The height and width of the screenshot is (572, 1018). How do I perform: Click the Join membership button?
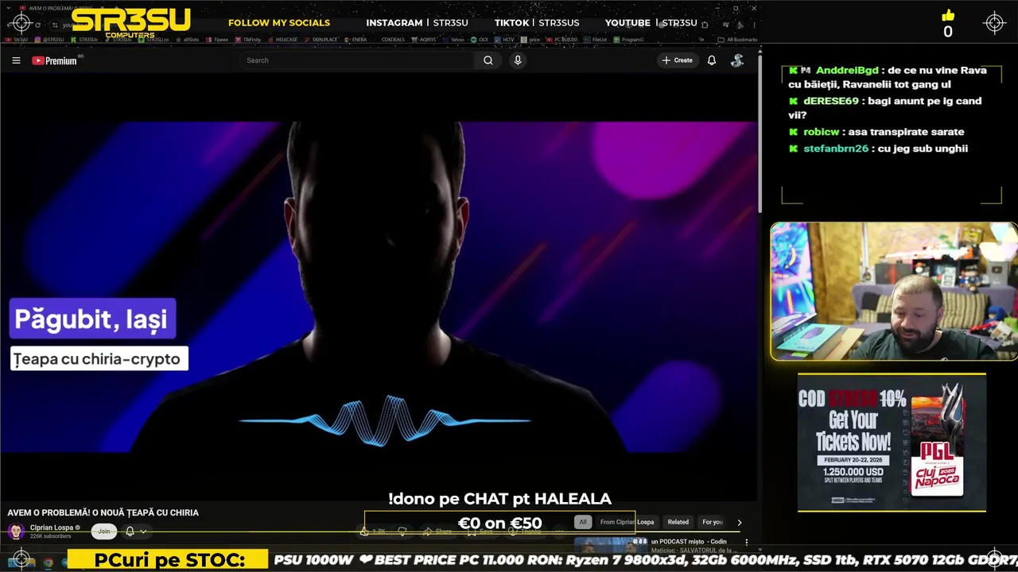104,531
